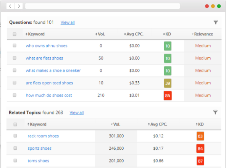Screen dimensions: 226x168
Task: Sort Related Topics by the Vol. column
Action: pos(116,124)
